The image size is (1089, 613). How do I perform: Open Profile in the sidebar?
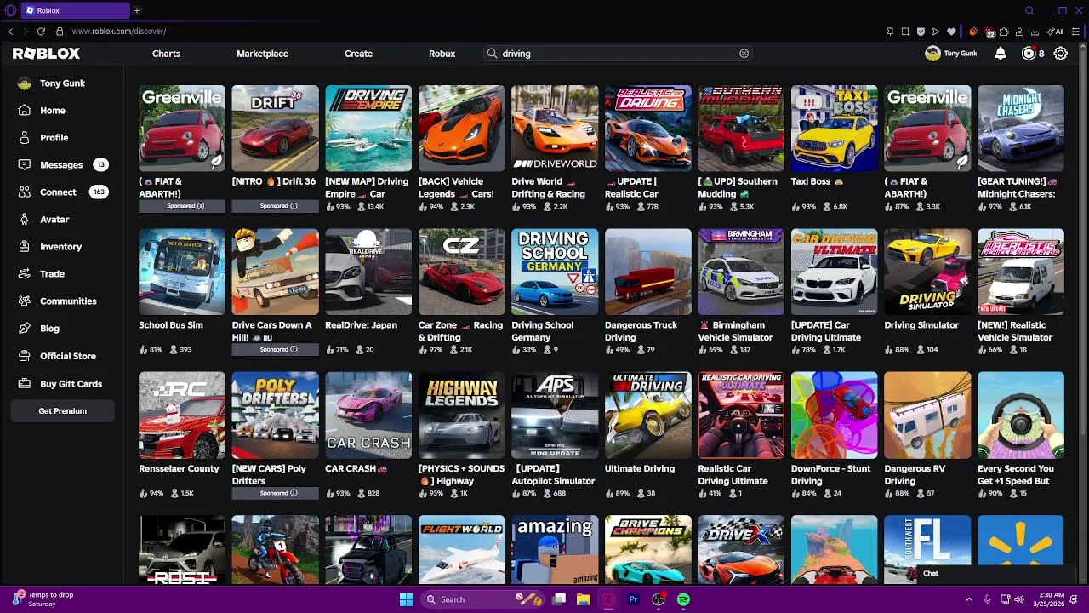pyautogui.click(x=54, y=138)
